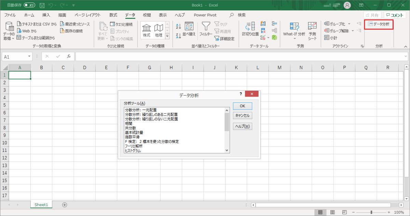Click the データ分析 ribbon button
The width and height of the screenshot is (410, 216).
pyautogui.click(x=379, y=24)
